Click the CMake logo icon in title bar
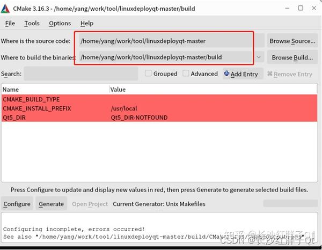 5,9
